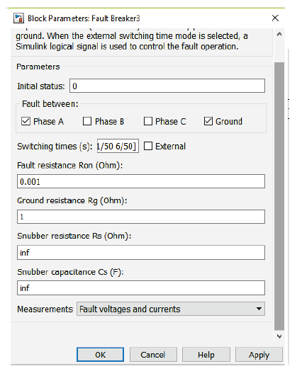297x376 pixels.
Task: Click the vertical scrollbar thumb
Action: (x=279, y=196)
